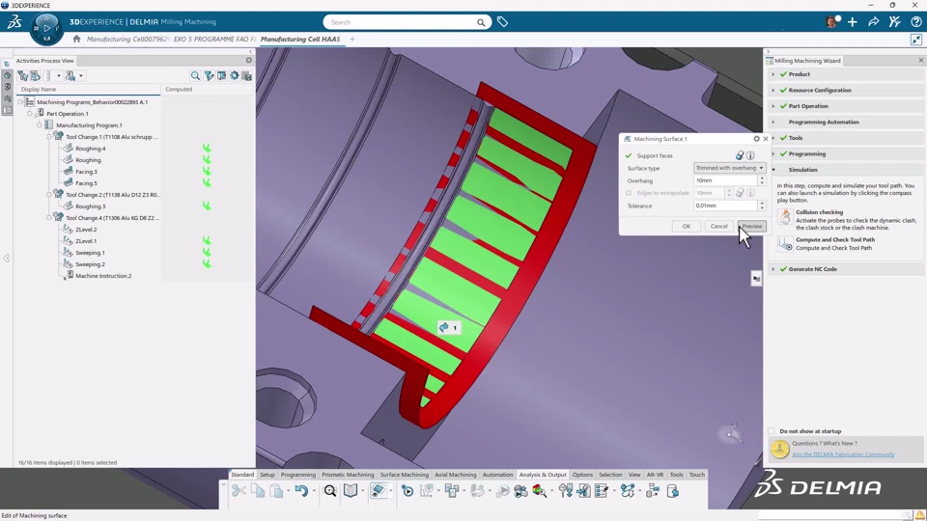Click the last database export toolbar icon
927x521 pixels.
(x=672, y=491)
